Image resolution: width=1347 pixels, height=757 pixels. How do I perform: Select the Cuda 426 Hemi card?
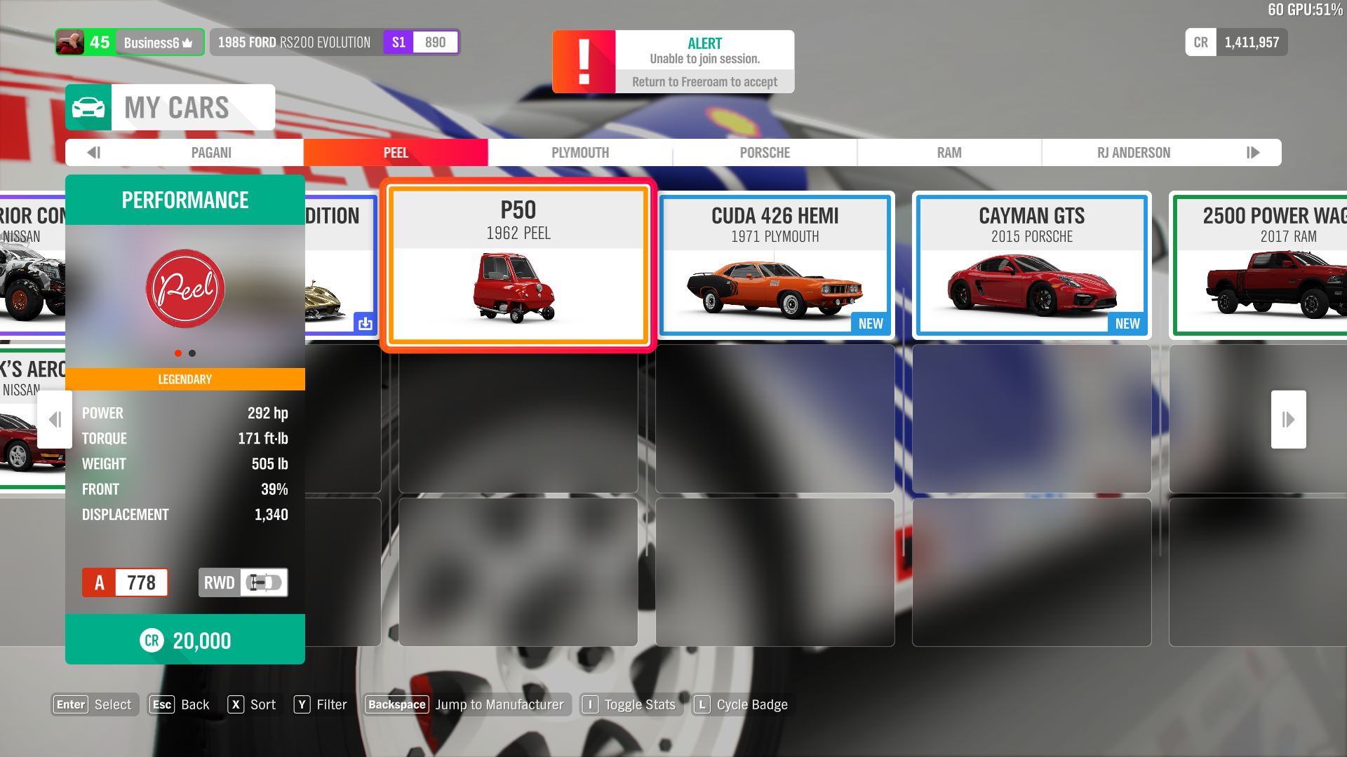pos(775,265)
